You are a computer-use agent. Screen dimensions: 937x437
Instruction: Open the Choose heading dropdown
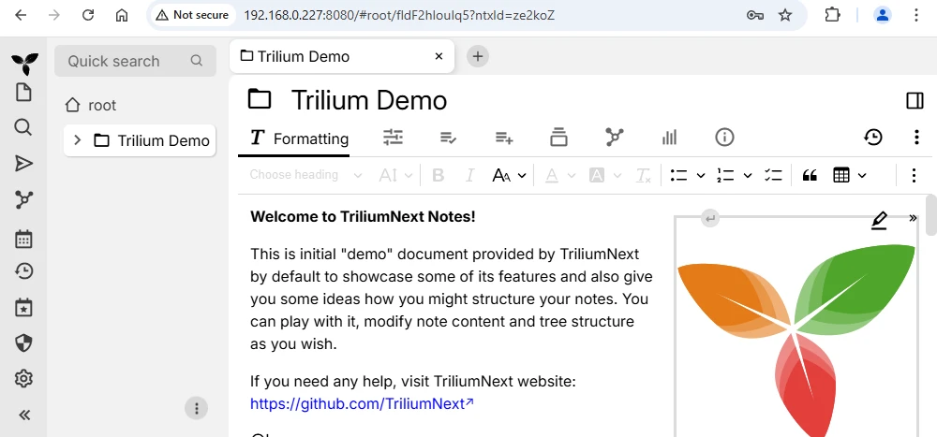tap(305, 175)
